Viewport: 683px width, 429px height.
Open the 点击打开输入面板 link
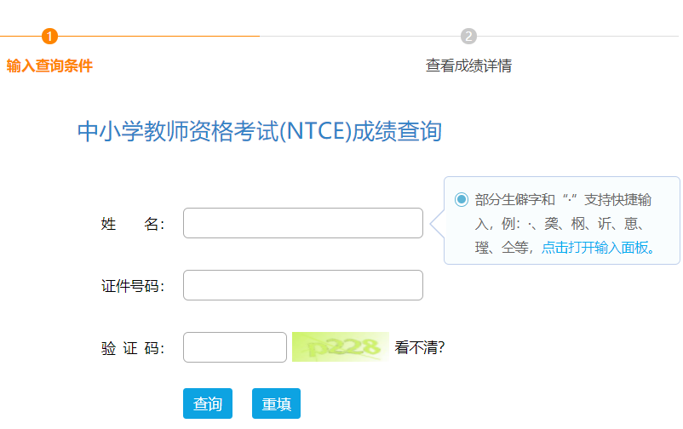tap(598, 248)
